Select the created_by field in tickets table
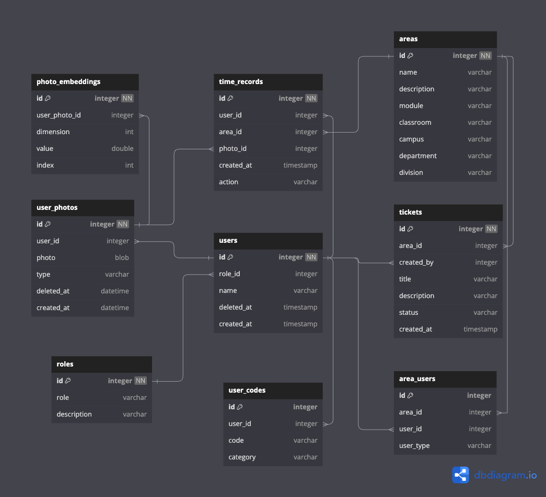 [x=416, y=263]
